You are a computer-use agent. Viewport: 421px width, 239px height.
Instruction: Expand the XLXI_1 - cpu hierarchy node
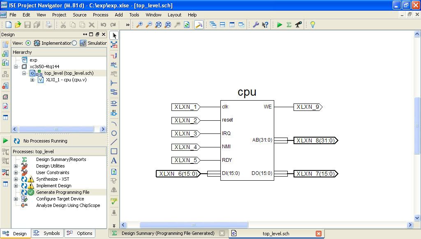(32, 80)
